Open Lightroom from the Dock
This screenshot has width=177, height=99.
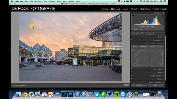click(x=64, y=94)
